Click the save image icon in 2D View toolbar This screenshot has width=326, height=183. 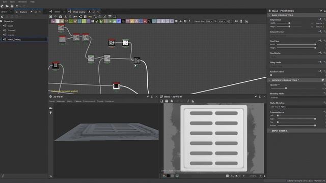point(167,101)
